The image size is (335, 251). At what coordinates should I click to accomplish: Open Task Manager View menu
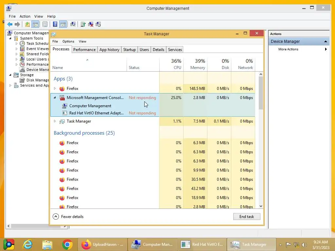coord(82,42)
